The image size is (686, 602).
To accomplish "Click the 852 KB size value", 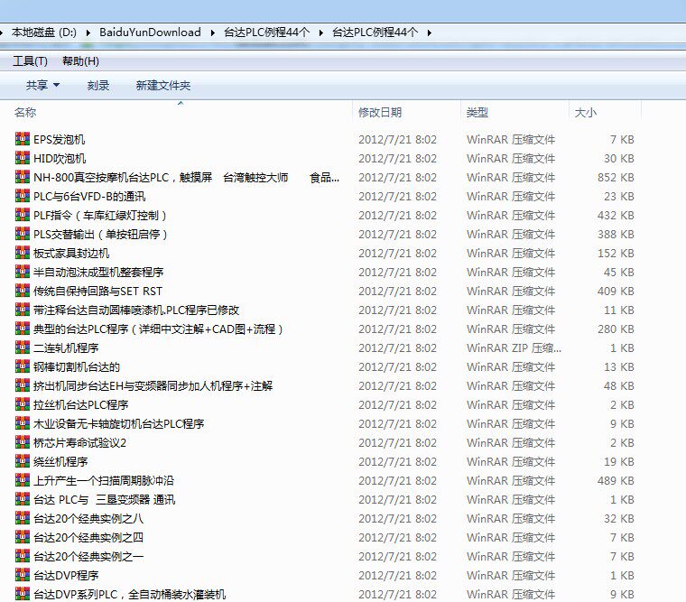I will tap(616, 177).
